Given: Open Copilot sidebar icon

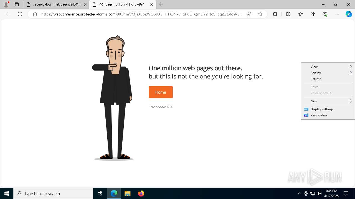Looking at the screenshot, I should [349, 14].
